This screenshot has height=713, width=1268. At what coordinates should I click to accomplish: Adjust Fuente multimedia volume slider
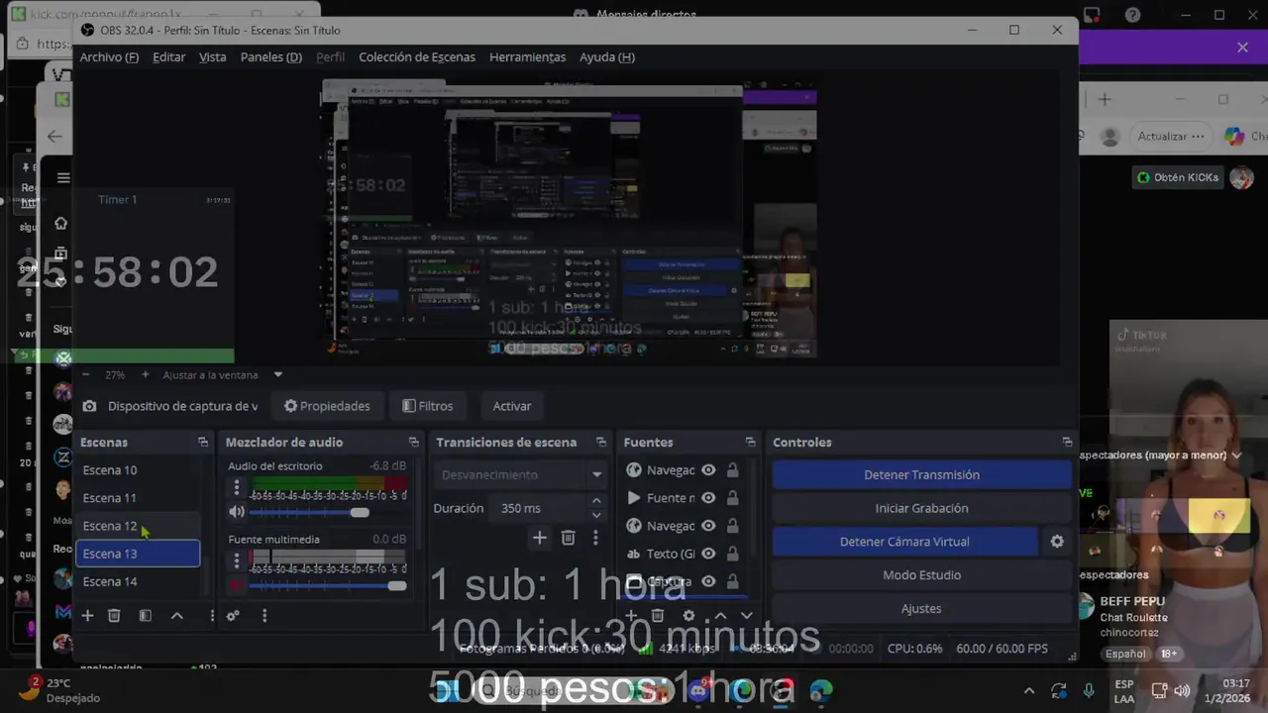click(x=328, y=585)
